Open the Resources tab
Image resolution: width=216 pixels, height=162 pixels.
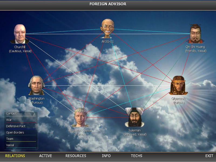pyautogui.click(x=76, y=156)
